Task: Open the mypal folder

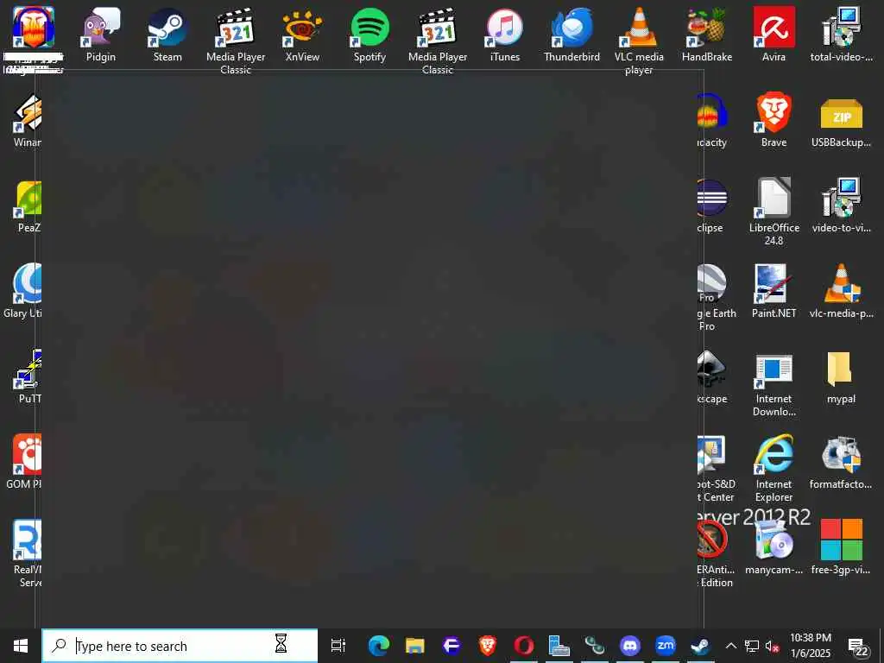Action: pyautogui.click(x=841, y=376)
